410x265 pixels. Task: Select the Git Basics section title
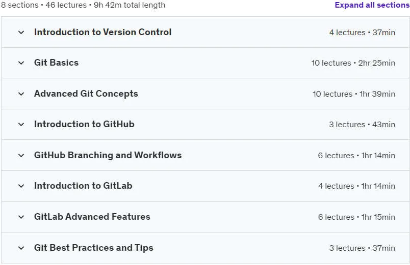56,63
